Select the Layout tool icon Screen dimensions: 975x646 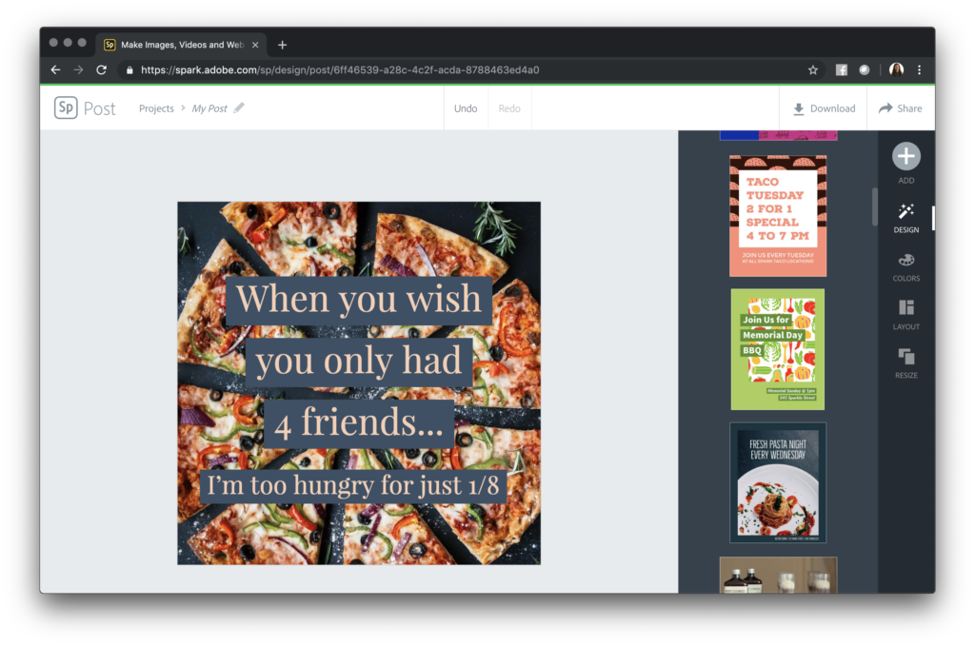tap(905, 308)
